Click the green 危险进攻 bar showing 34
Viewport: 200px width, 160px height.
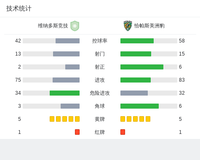[x=64, y=93]
